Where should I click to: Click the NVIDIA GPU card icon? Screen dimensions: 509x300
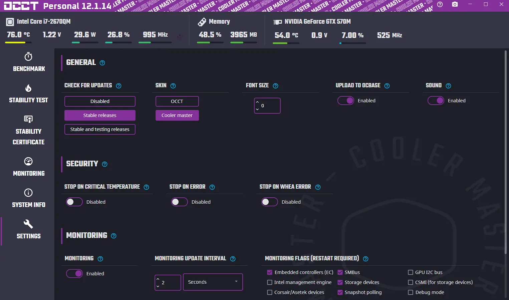click(278, 22)
